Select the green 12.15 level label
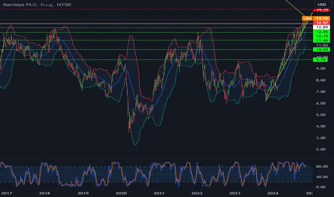The image size is (334, 197). tap(322, 36)
